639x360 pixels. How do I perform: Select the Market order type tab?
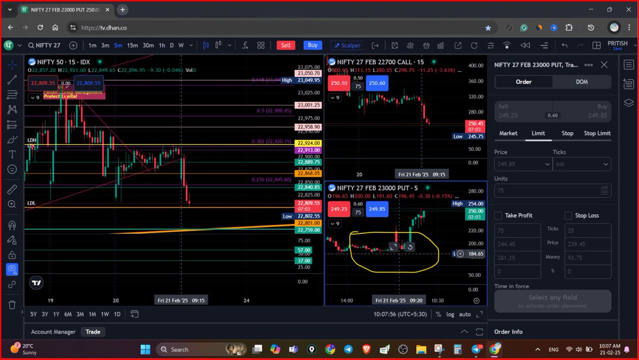click(x=508, y=133)
